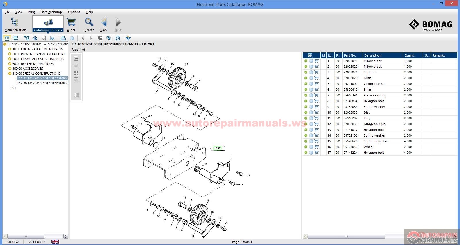460x245 pixels.
Task: Toggle the parts list panel arrow icon
Action: point(76,95)
